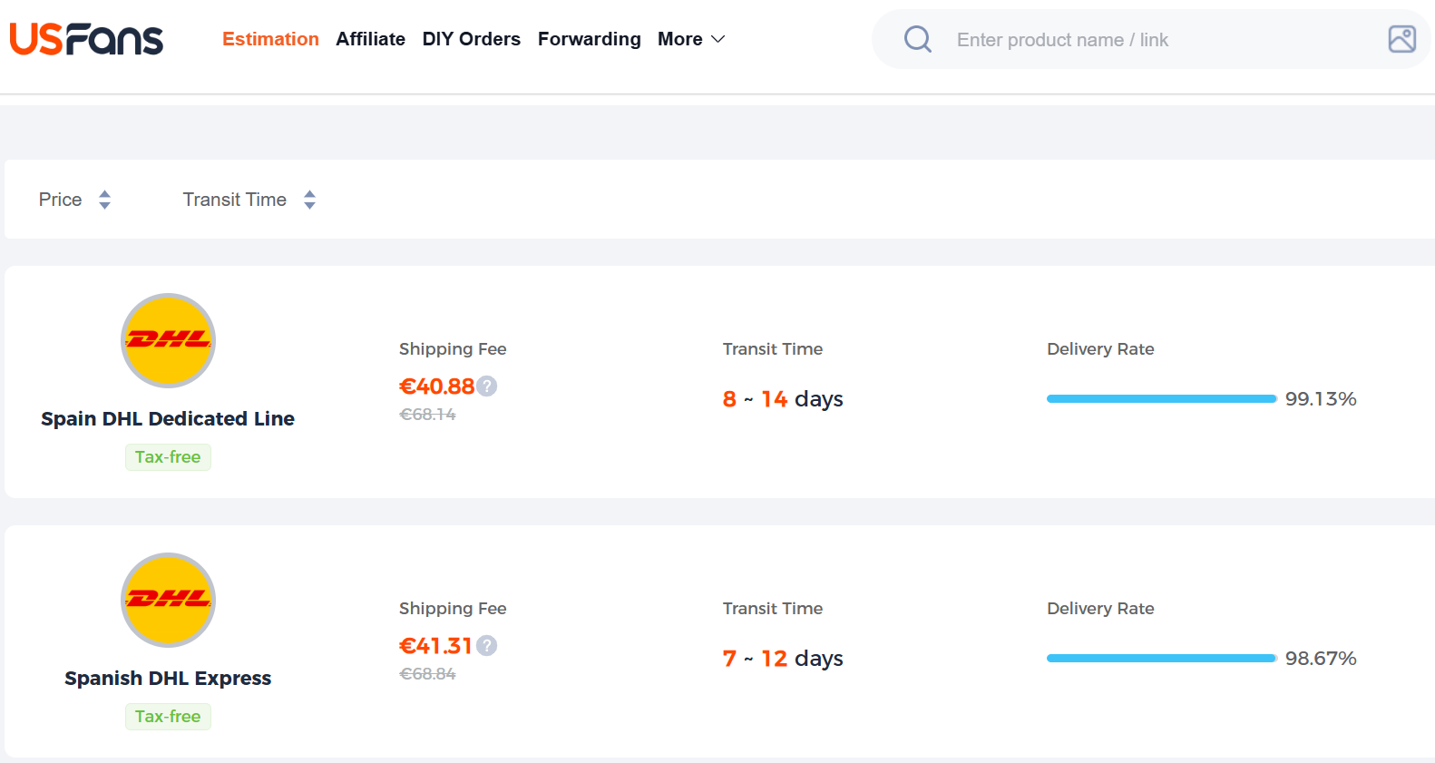Click the struck-through €68.84 price

pyautogui.click(x=427, y=674)
